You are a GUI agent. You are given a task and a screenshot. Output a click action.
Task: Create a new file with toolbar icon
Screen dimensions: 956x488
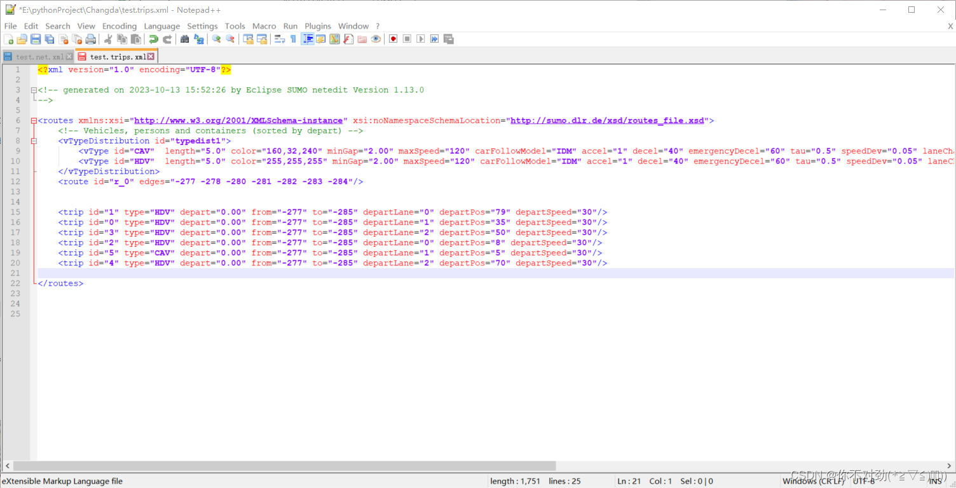[x=8, y=39]
